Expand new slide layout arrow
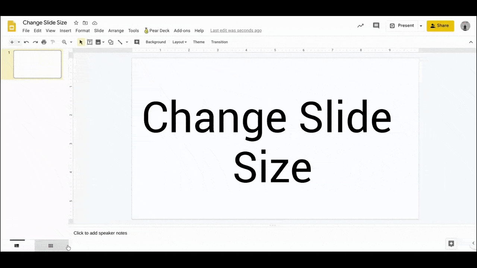Image resolution: width=477 pixels, height=268 pixels. pyautogui.click(x=19, y=42)
